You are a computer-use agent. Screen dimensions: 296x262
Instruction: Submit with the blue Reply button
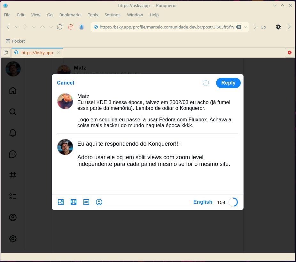(x=228, y=83)
